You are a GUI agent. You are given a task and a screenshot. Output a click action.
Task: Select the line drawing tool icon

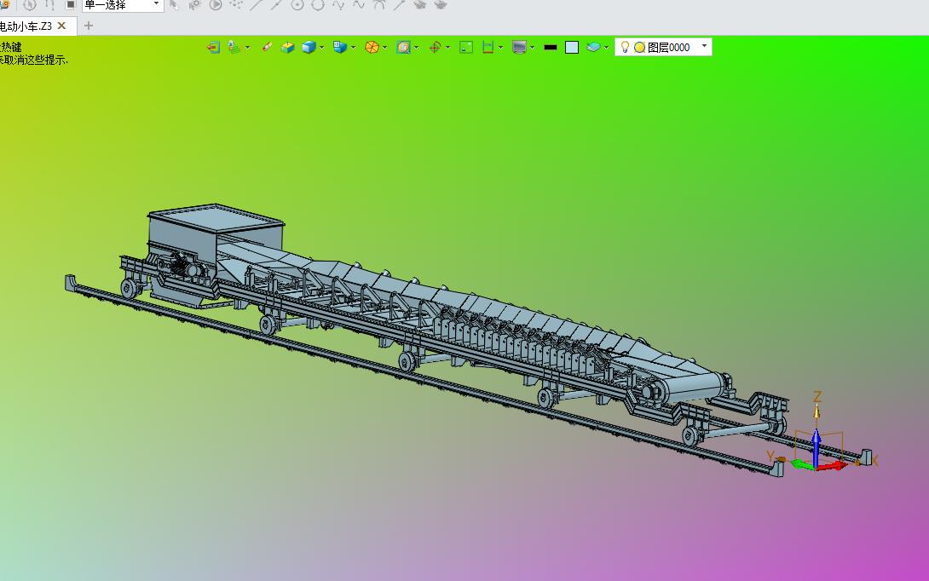256,5
